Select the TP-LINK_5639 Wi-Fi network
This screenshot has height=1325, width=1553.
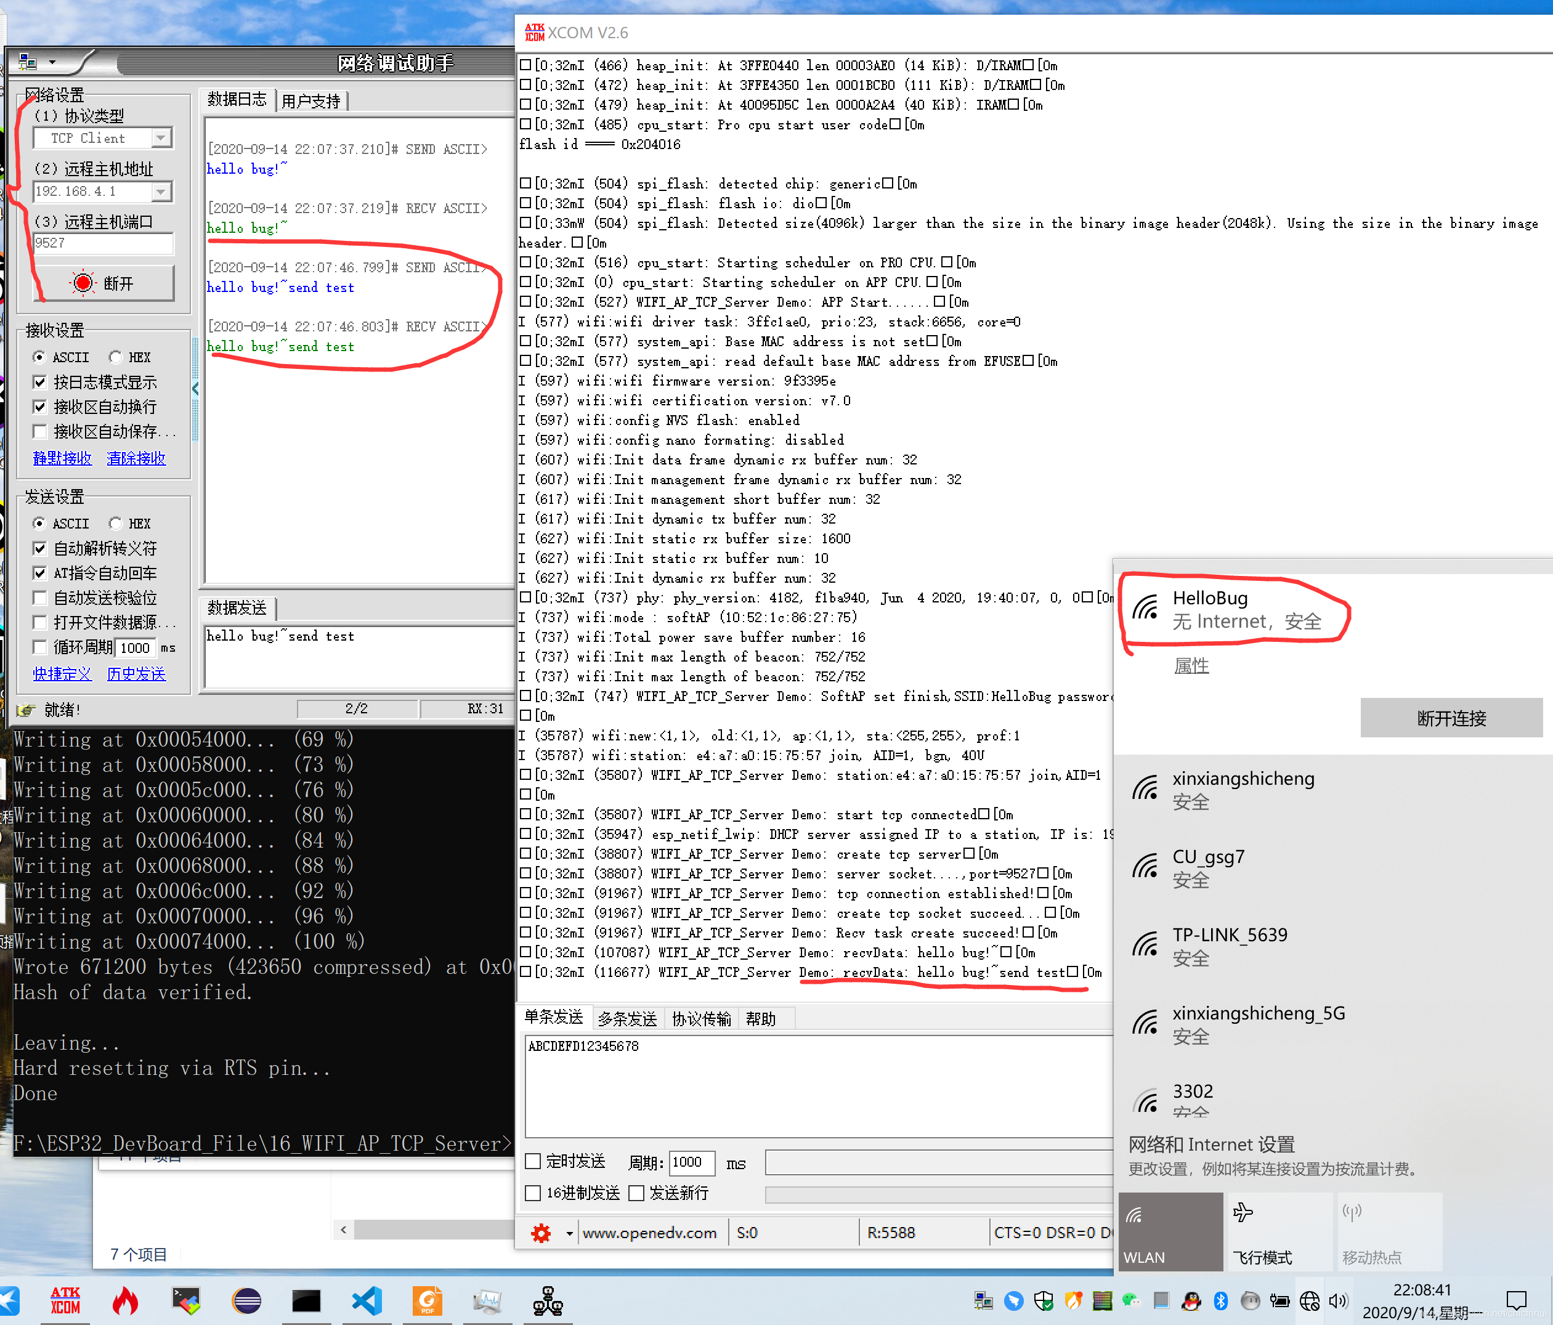(1332, 946)
